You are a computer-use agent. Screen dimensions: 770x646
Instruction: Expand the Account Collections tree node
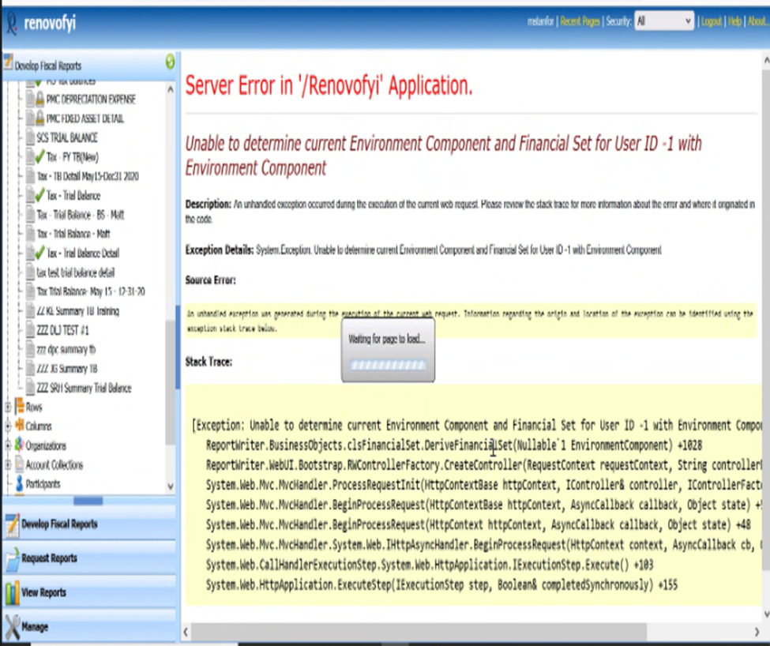point(7,464)
